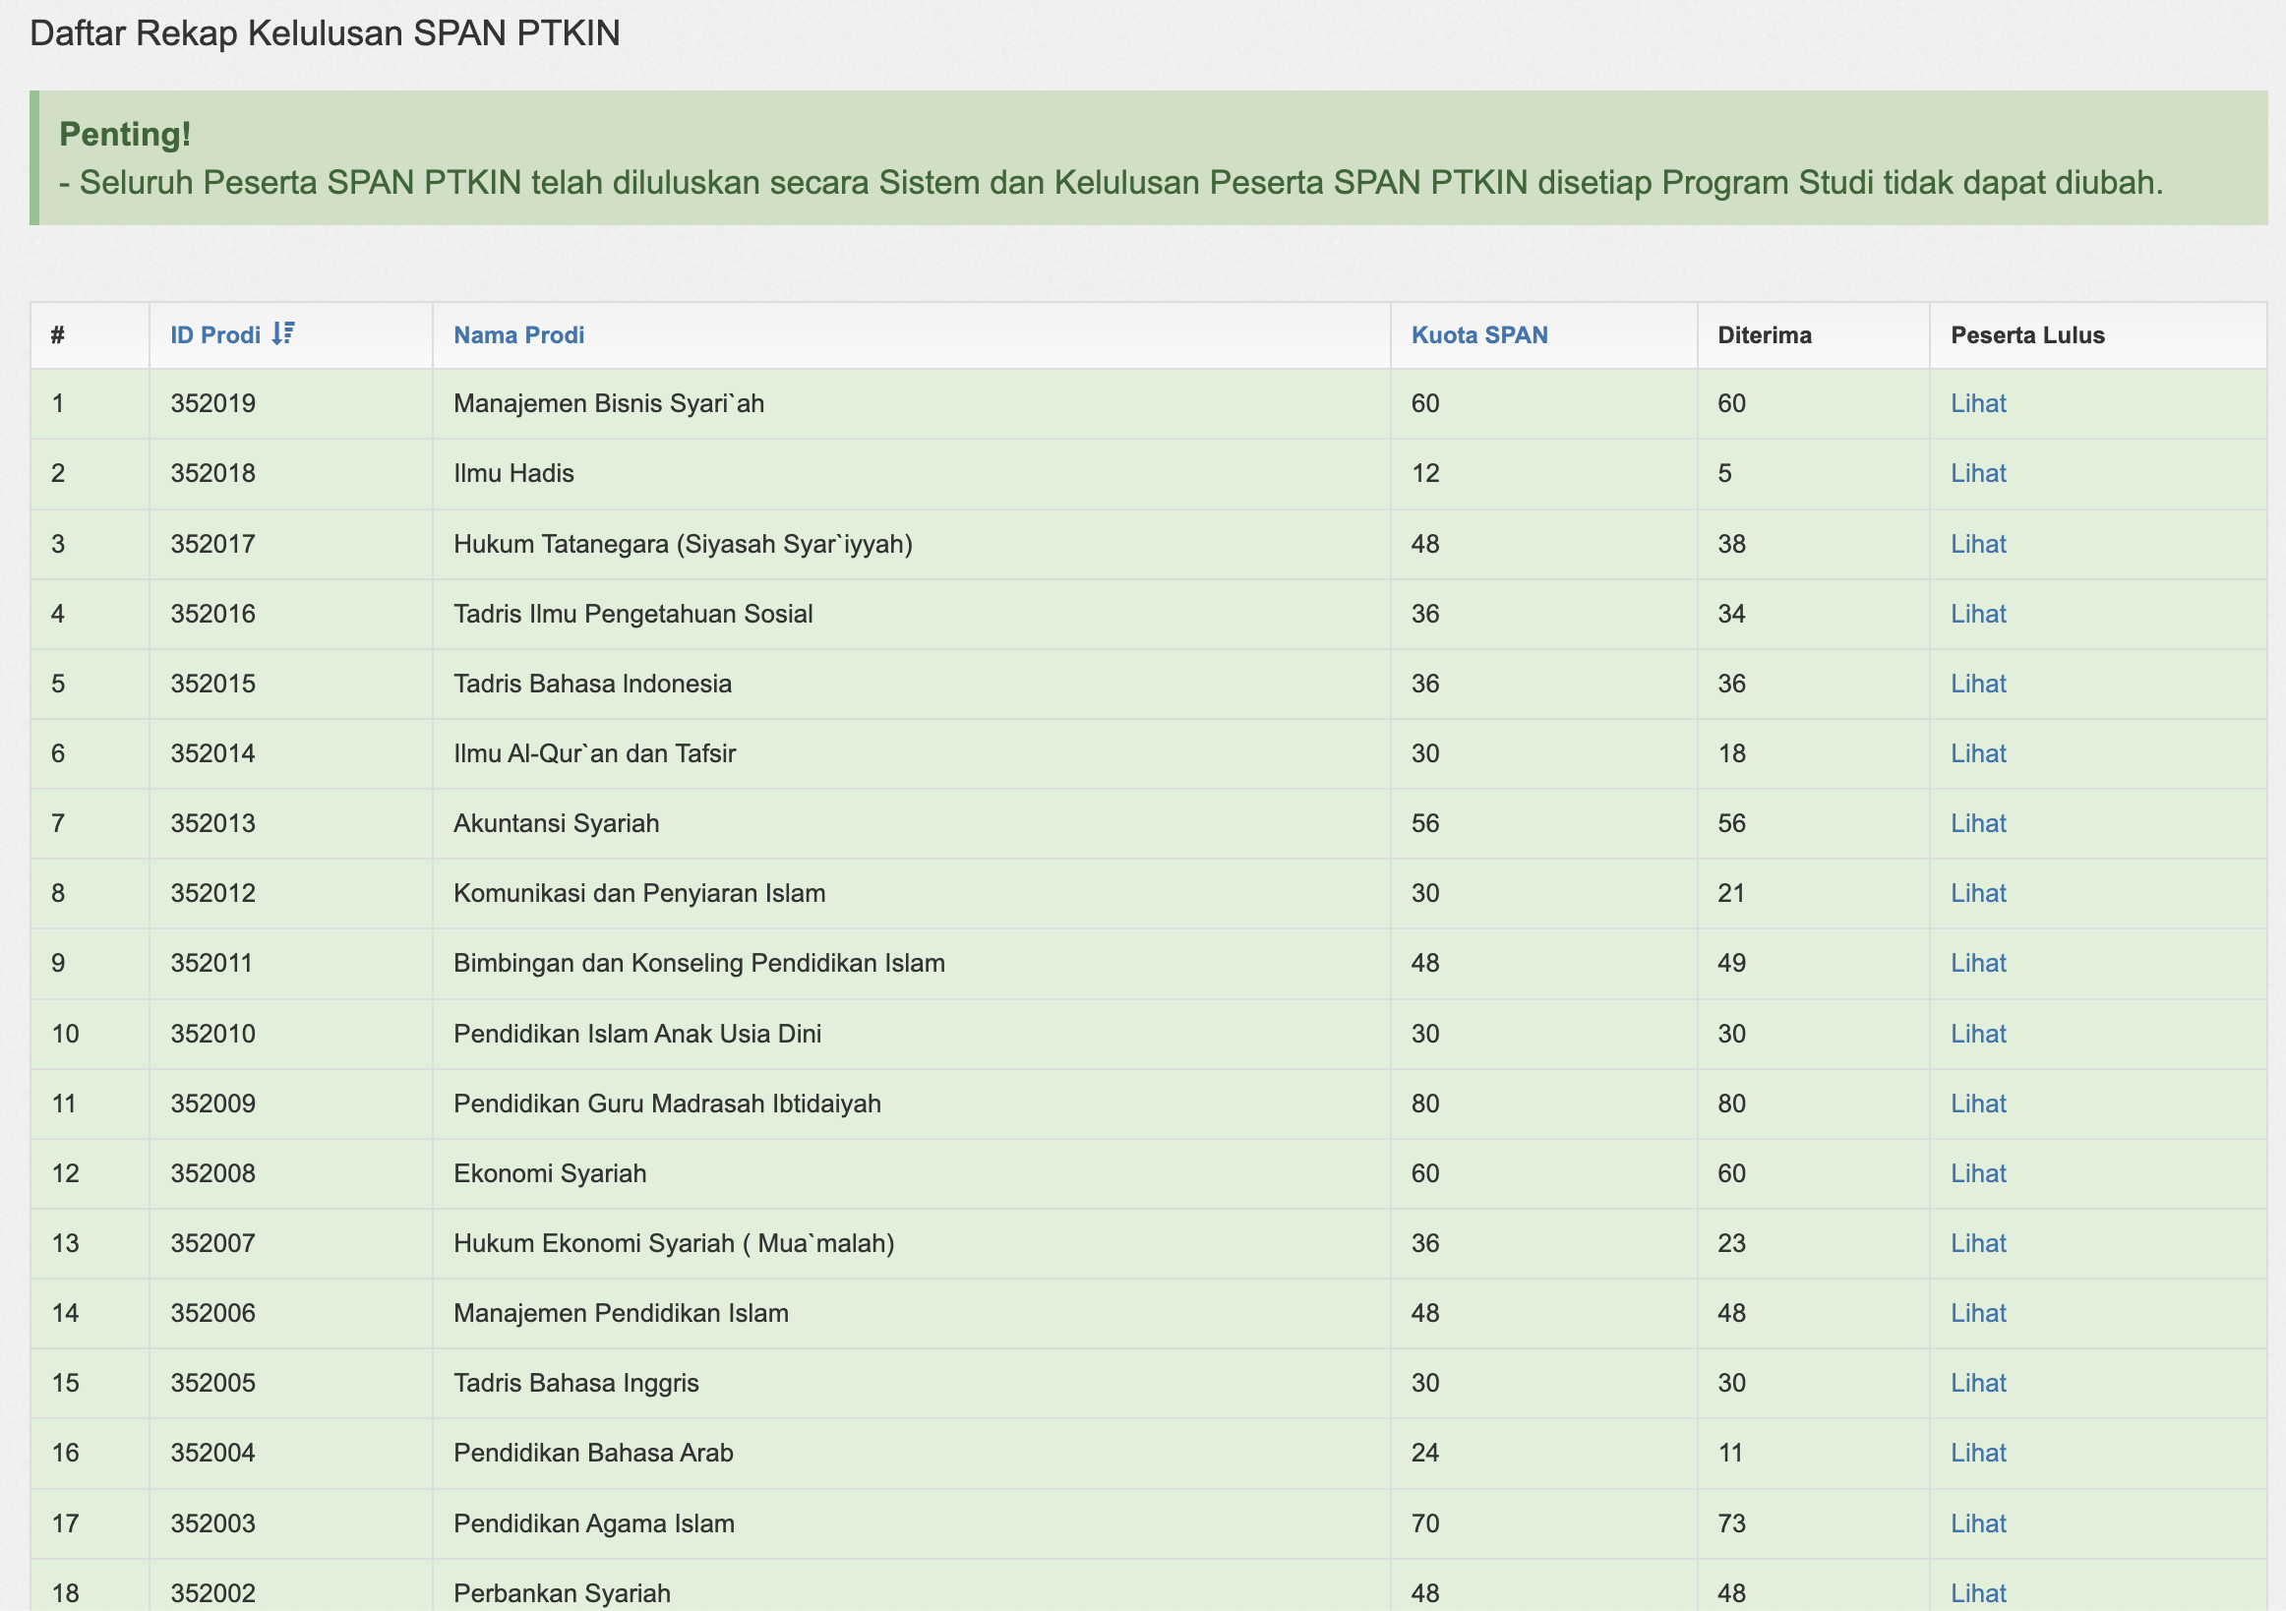Click Kuota SPAN value 12 for Ilmu Hadis
2286x1611 pixels.
1425,473
